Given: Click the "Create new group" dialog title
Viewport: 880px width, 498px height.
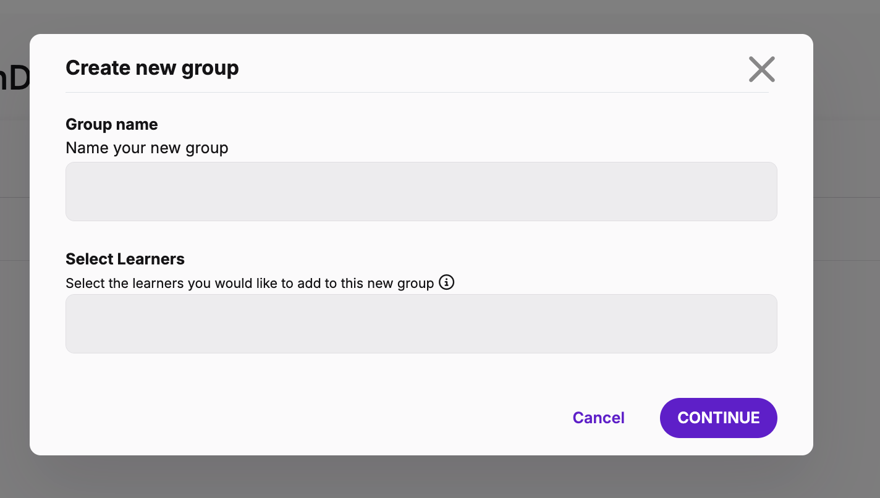Looking at the screenshot, I should click(152, 67).
